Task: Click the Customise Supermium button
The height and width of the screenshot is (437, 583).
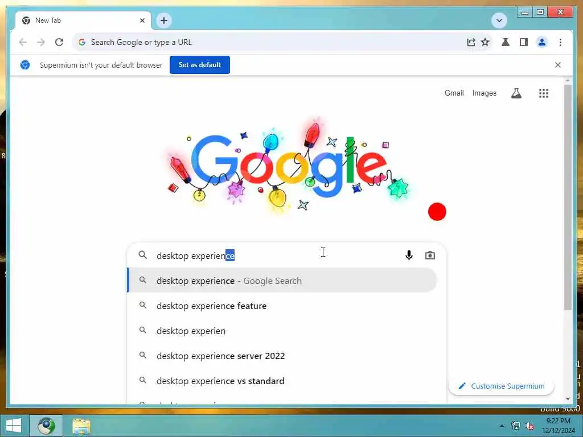Action: click(502, 386)
